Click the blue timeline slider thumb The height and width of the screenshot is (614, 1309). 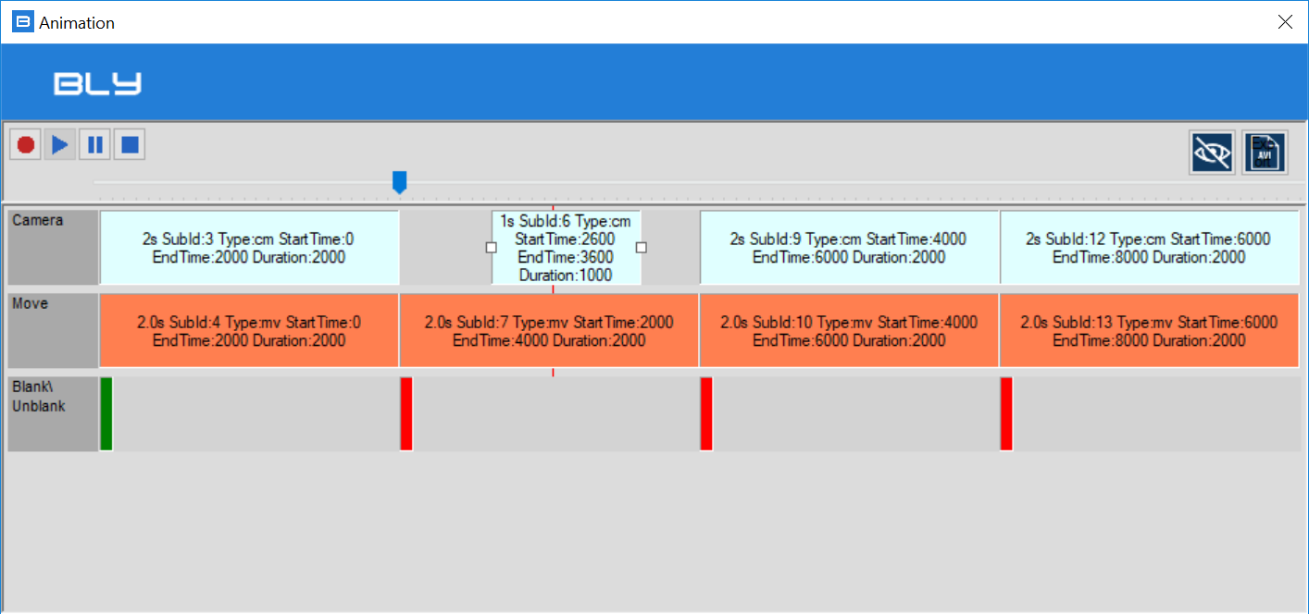pyautogui.click(x=399, y=182)
